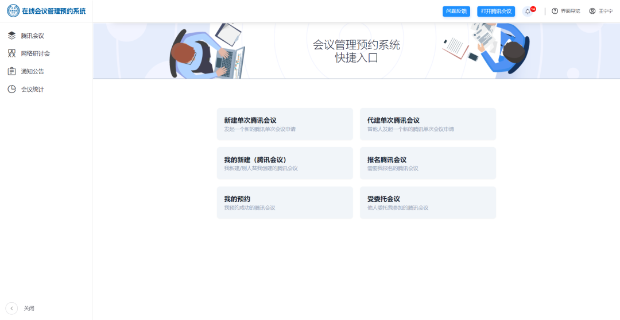Click the notification badge showing 14
This screenshot has height=320, width=620.
pyautogui.click(x=533, y=9)
